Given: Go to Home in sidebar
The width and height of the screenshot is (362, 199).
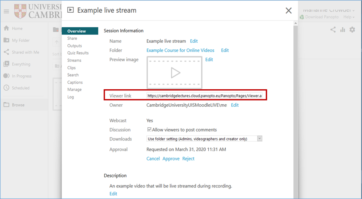Looking at the screenshot, I should click(x=17, y=28).
